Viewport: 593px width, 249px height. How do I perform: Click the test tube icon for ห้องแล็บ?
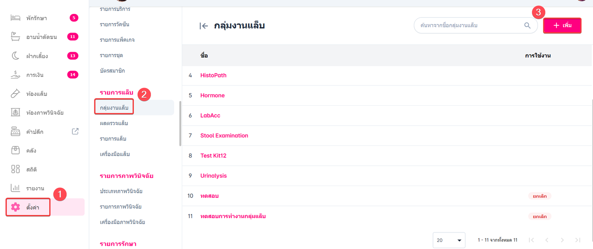[x=15, y=93]
